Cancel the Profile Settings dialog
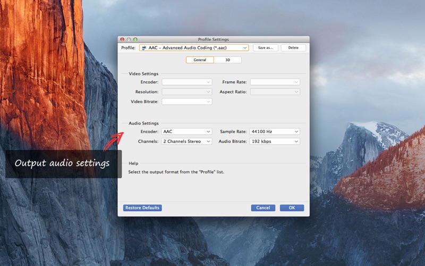 (263, 208)
